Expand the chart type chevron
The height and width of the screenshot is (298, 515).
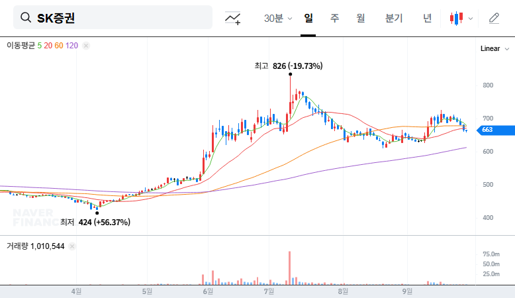click(x=471, y=19)
